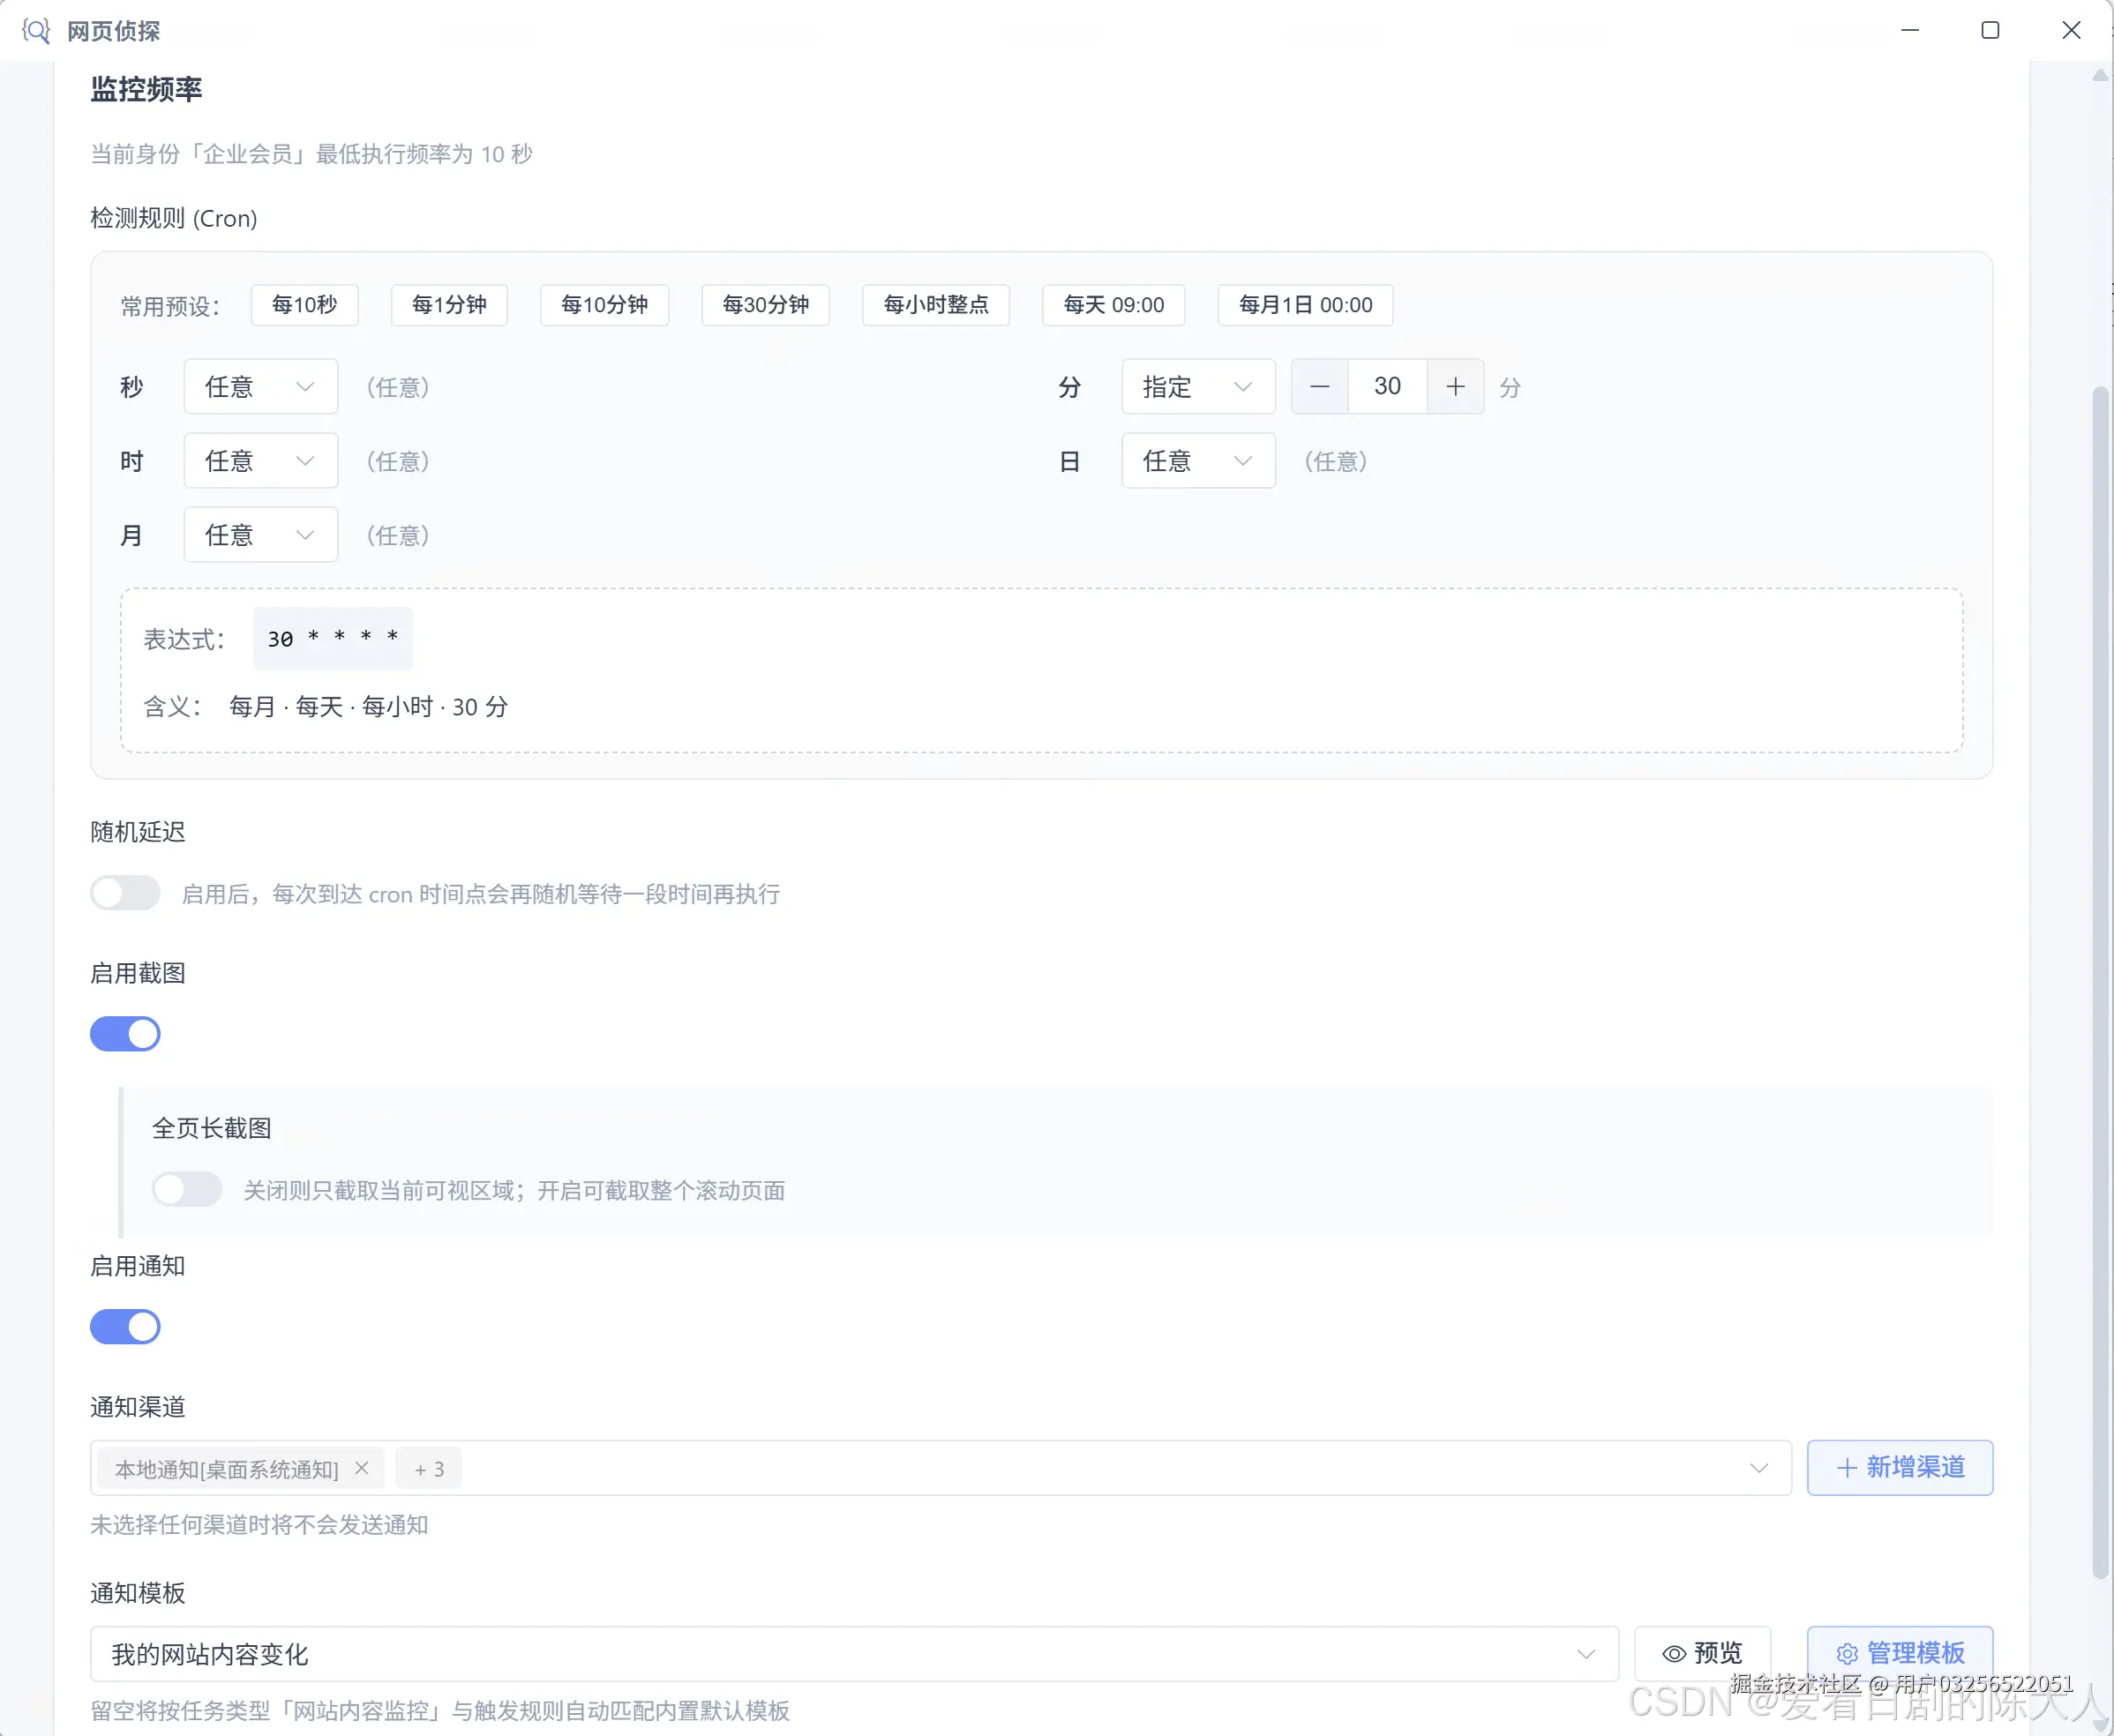Click the eye icon on 预览 button
Image resolution: width=2114 pixels, height=1736 pixels.
[x=1674, y=1654]
